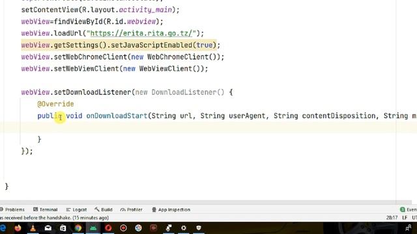The height and width of the screenshot is (234, 417).
Task: Open Google Chrome from taskbar
Action: pyautogui.click(x=78, y=228)
